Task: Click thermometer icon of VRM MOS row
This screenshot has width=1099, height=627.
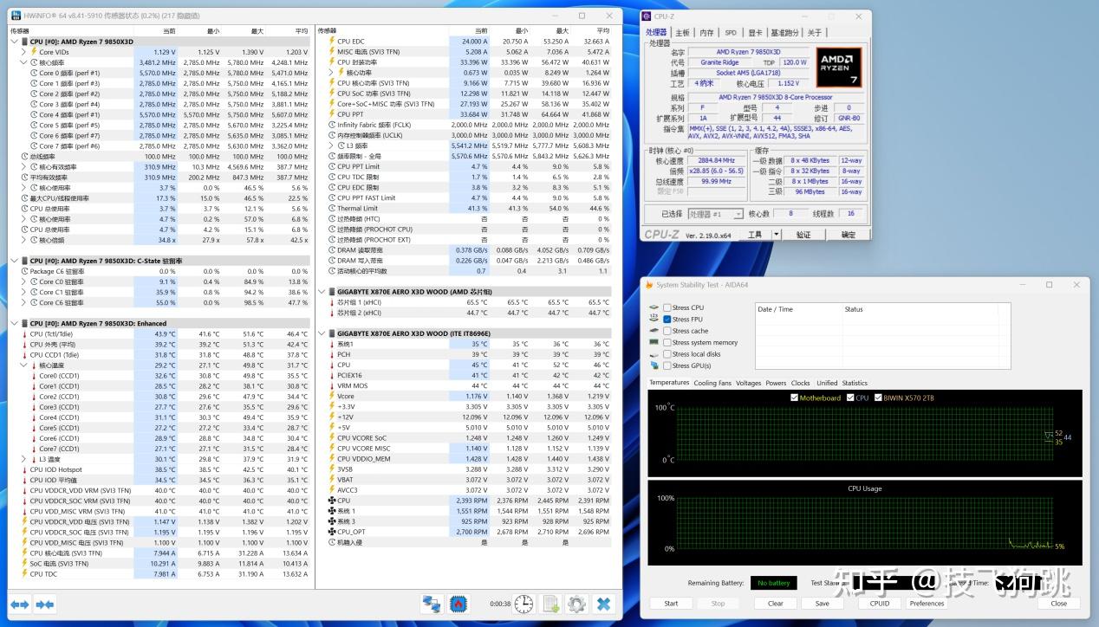Action: (x=331, y=385)
